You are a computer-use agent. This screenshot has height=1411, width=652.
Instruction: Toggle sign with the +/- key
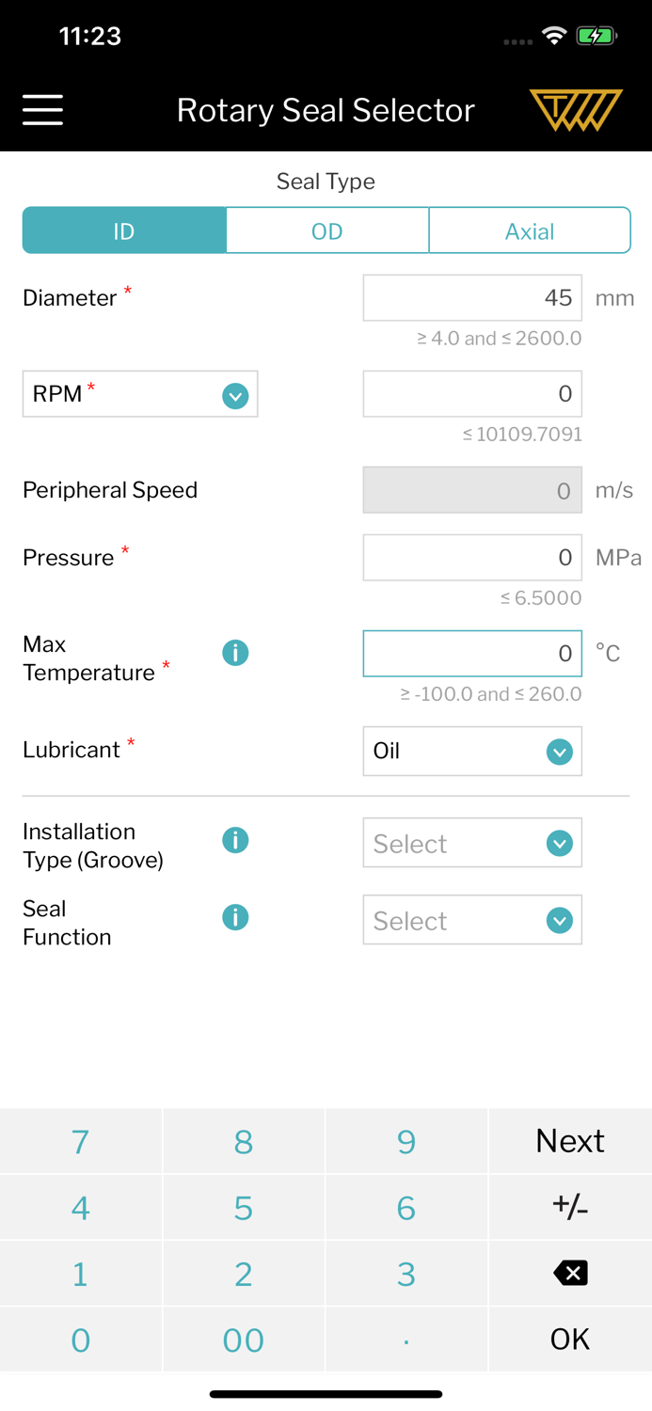pos(569,1207)
